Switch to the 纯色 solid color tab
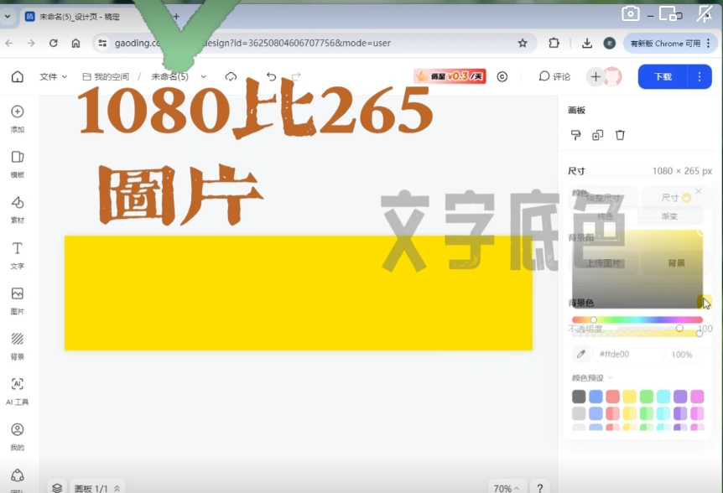The height and width of the screenshot is (493, 723). coord(605,216)
